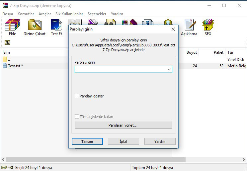Click the horizontal scrollbar right arrow
247x171 pixels.
[244, 159]
